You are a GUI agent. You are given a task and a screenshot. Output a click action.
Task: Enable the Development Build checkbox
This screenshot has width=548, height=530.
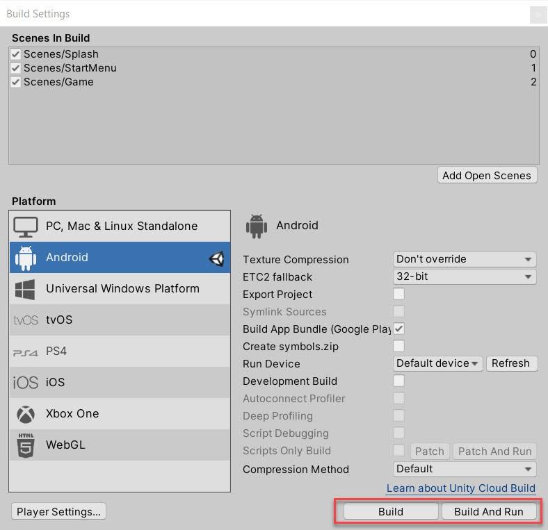click(399, 381)
